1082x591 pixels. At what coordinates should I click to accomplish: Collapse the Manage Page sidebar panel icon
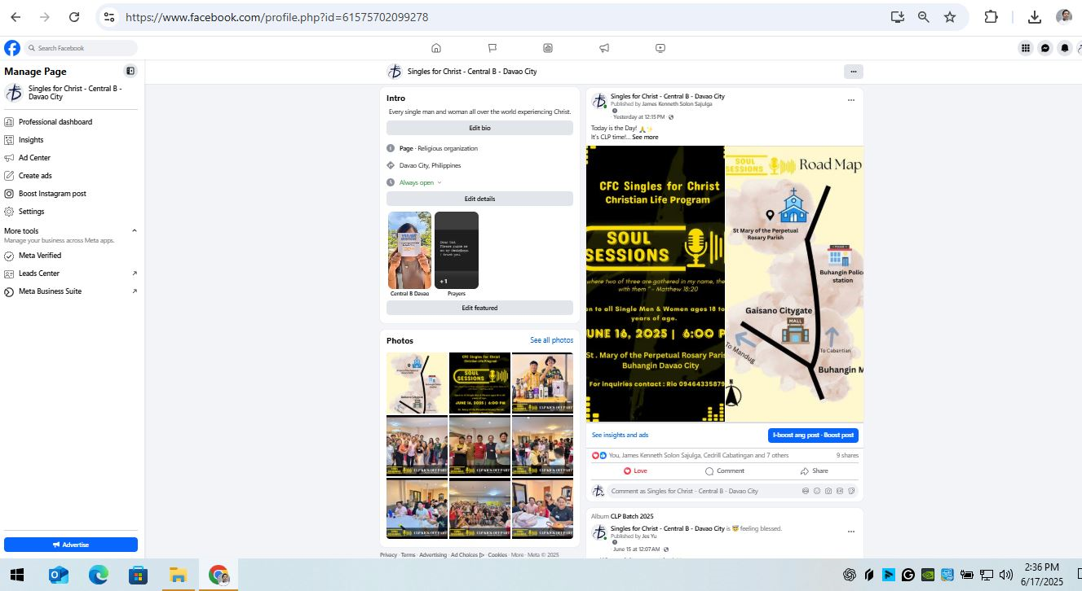(x=130, y=72)
